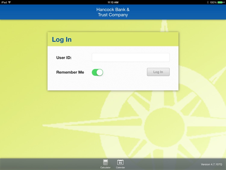
Task: Tap the Hancock Bank & Trust Company title
Action: point(113,12)
